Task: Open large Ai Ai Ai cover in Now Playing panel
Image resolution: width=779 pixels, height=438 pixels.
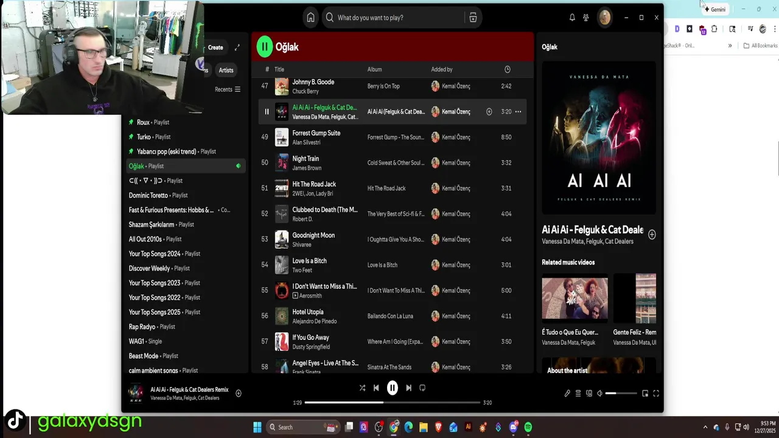Action: point(599,137)
